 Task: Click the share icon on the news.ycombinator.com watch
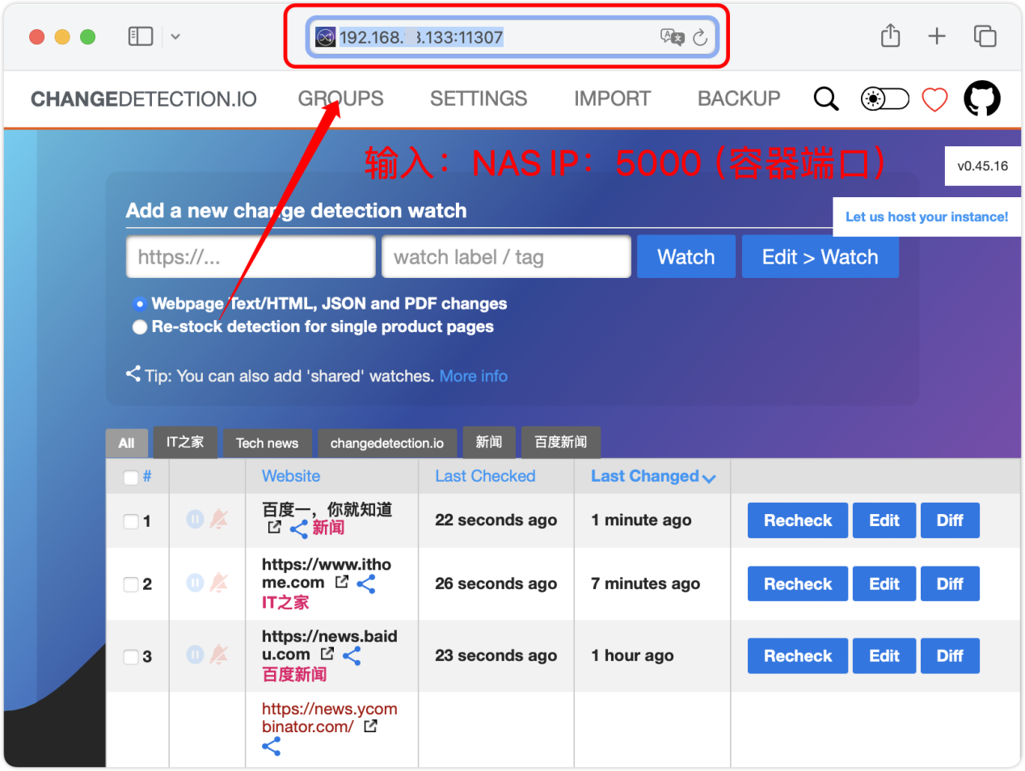click(271, 746)
